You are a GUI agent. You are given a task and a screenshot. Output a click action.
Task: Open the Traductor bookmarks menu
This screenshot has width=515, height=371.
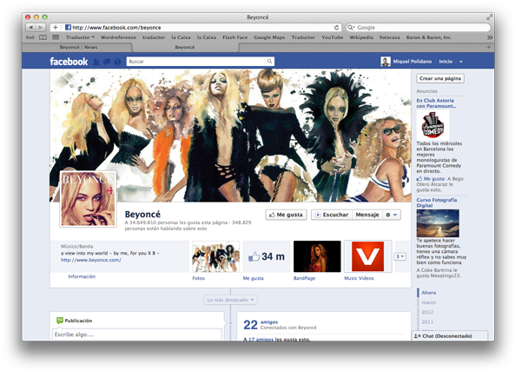[80, 37]
